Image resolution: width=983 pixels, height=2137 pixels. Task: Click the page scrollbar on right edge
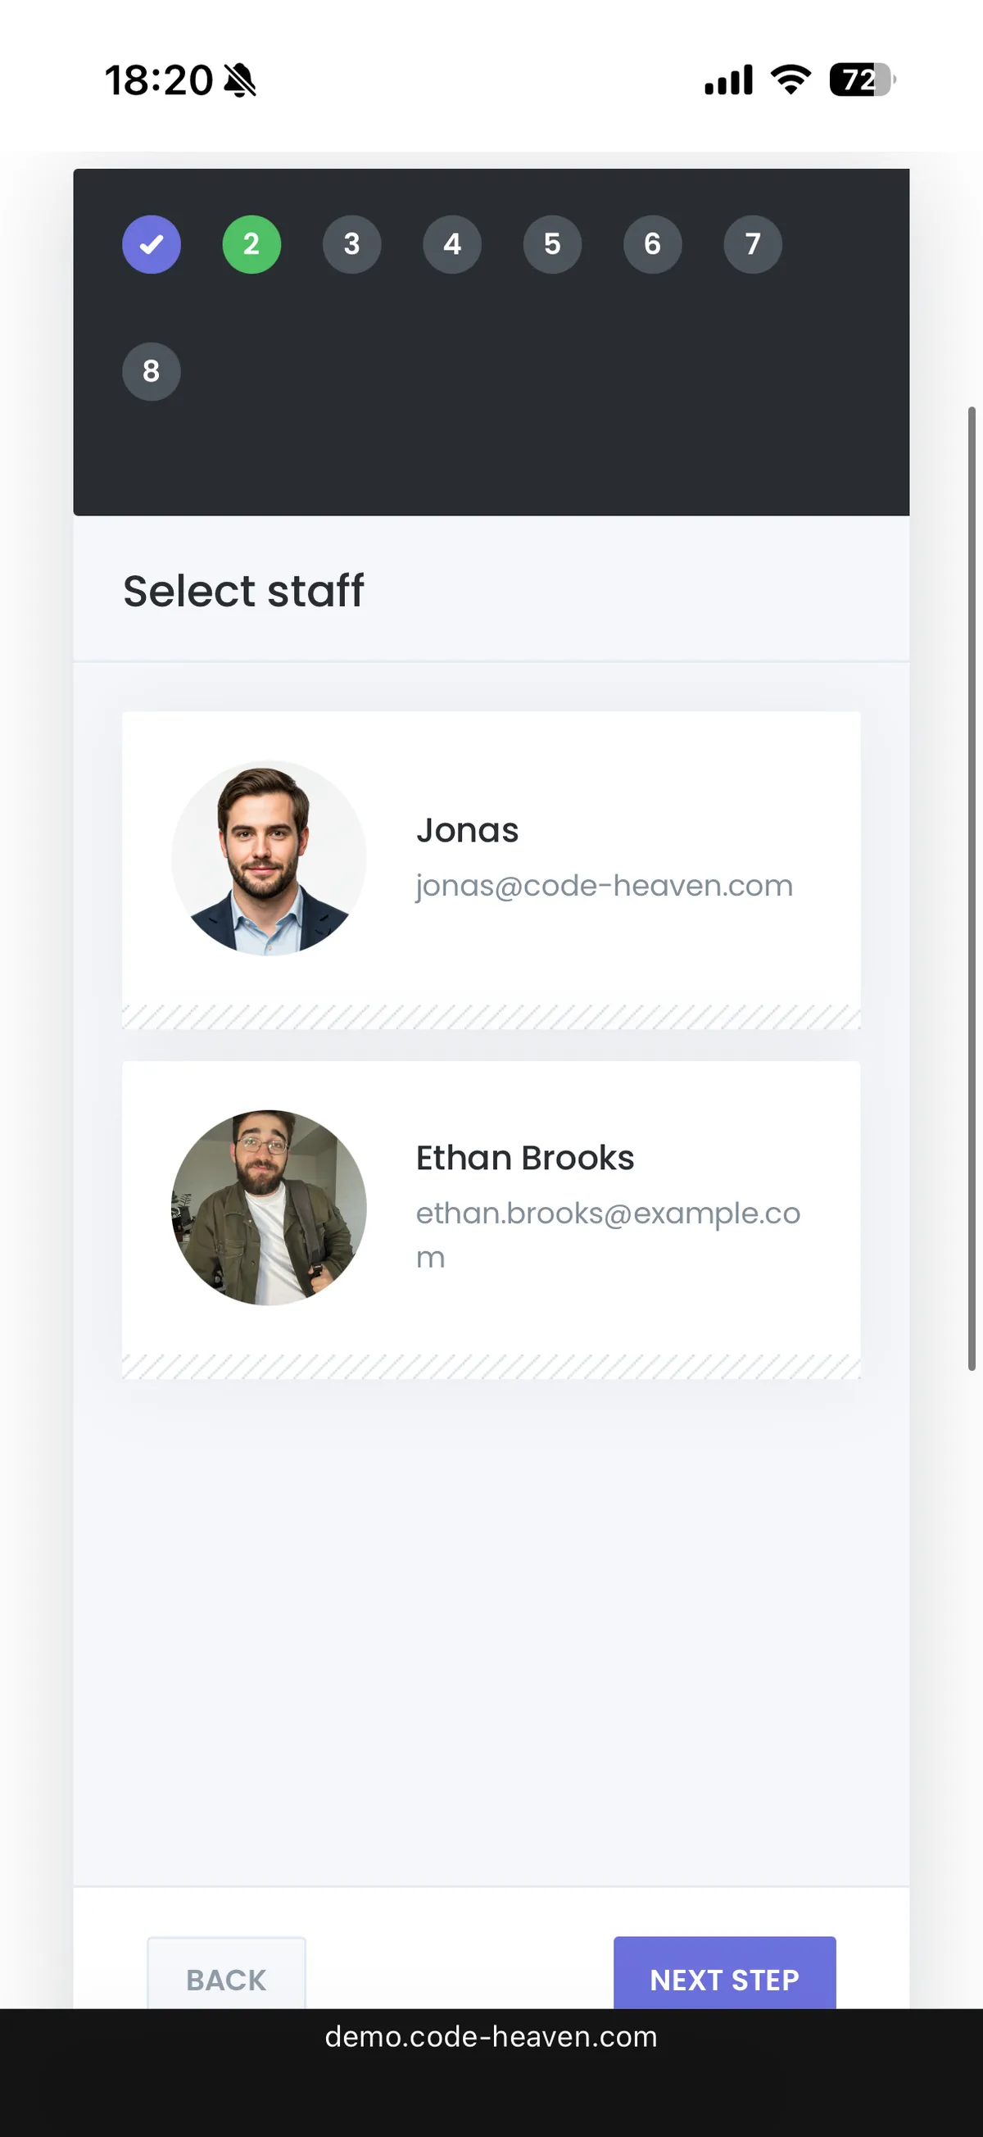[972, 887]
